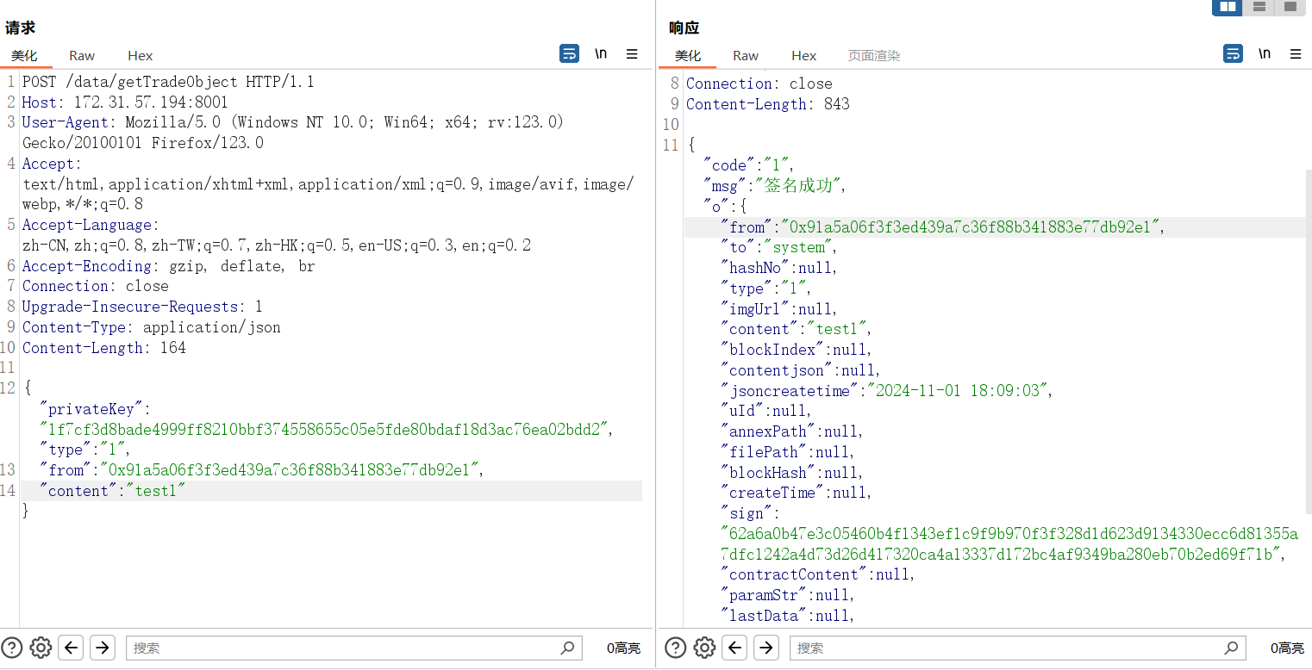The image size is (1312, 670).
Task: Click Content-Length: 843 in response
Action: coord(768,104)
